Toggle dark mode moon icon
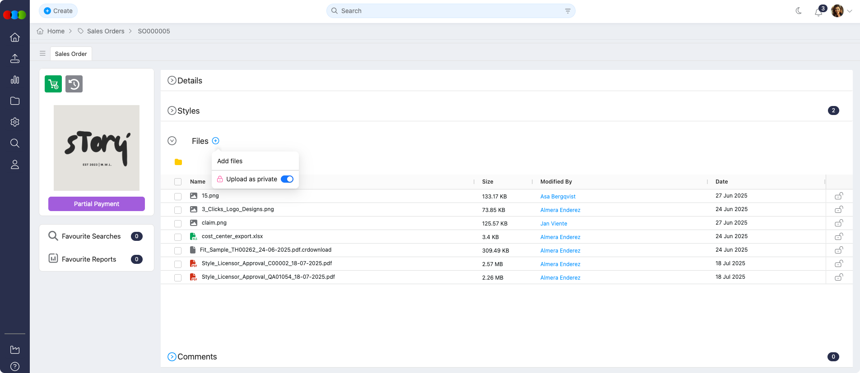The height and width of the screenshot is (373, 860). [799, 11]
